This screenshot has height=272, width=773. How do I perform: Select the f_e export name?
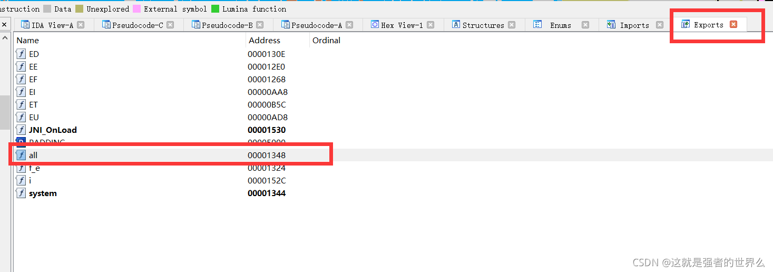click(x=35, y=168)
